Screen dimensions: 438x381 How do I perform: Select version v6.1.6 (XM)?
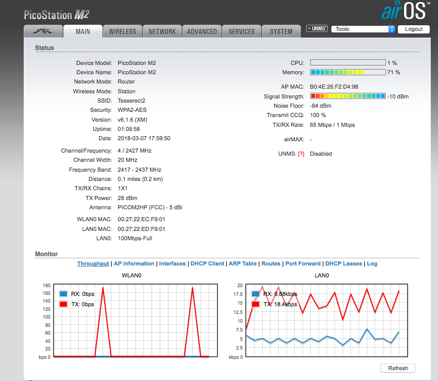[132, 120]
